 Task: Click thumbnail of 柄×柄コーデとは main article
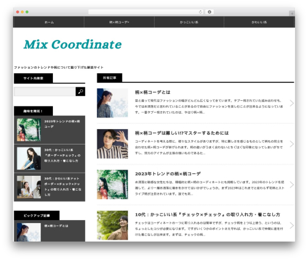click(112, 103)
